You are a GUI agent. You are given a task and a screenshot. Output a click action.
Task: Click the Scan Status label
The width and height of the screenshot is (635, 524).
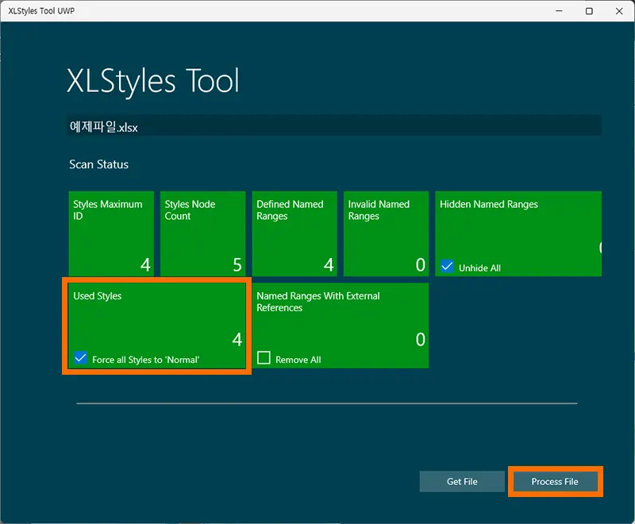(98, 164)
